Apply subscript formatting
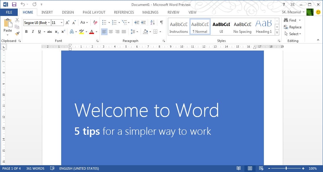This screenshot has height=172, width=323. click(57, 32)
